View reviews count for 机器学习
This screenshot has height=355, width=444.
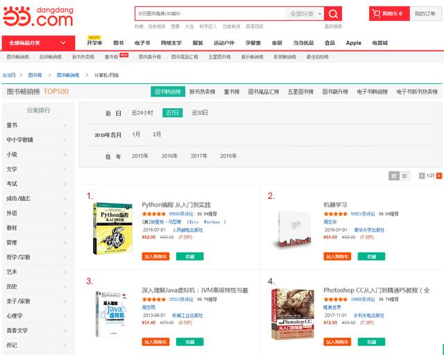[x=363, y=214]
